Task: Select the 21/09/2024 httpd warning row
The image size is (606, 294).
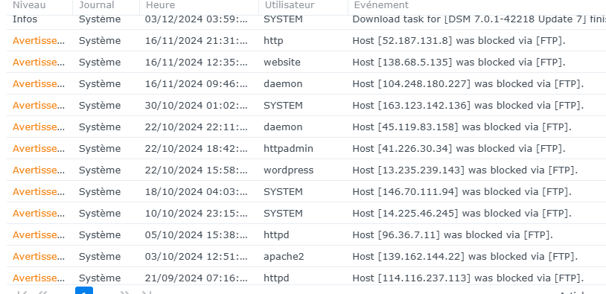Action: [x=306, y=278]
